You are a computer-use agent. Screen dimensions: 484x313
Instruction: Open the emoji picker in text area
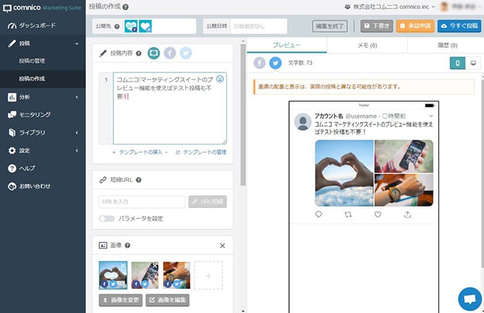(220, 79)
